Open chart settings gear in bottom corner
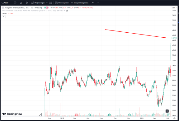The height and width of the screenshot is (121, 179). coord(174,118)
